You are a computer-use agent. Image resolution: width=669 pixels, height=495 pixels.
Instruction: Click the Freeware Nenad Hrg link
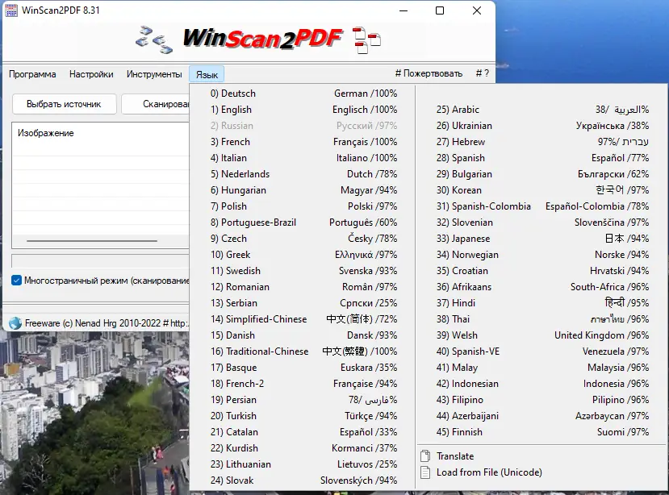point(107,323)
